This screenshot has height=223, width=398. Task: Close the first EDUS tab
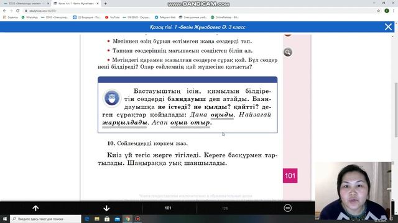point(48,4)
